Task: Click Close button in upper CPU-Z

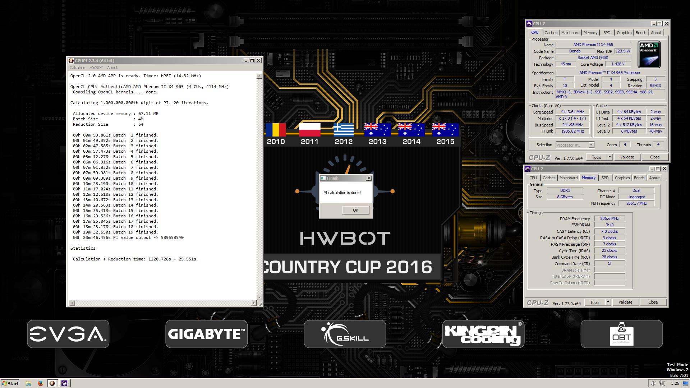Action: tap(655, 157)
